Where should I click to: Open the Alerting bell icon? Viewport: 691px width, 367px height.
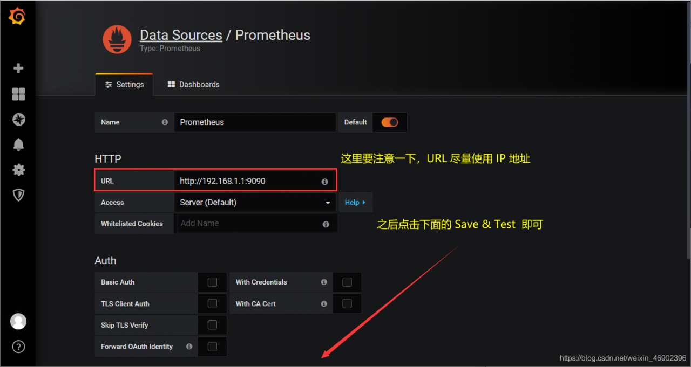coord(18,144)
